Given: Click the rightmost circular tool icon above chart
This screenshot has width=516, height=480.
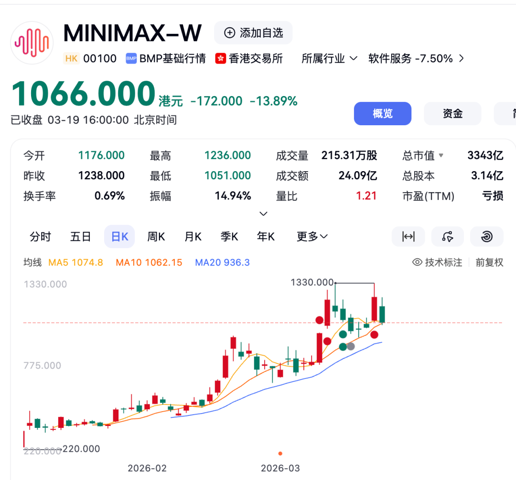Looking at the screenshot, I should tap(486, 236).
